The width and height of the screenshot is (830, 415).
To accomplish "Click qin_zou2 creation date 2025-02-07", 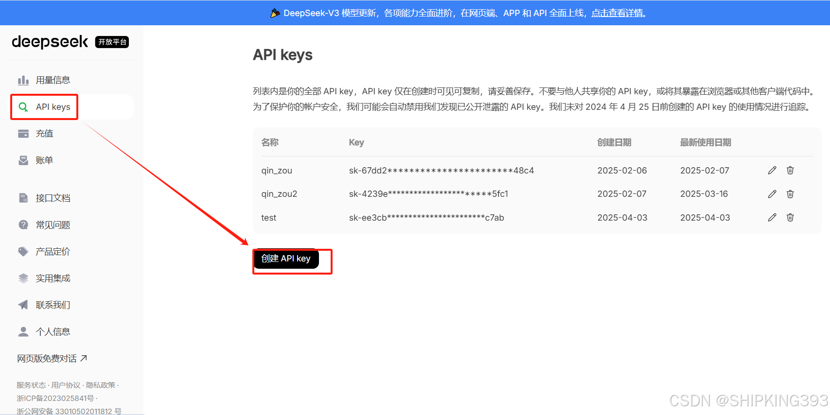I will coord(622,194).
